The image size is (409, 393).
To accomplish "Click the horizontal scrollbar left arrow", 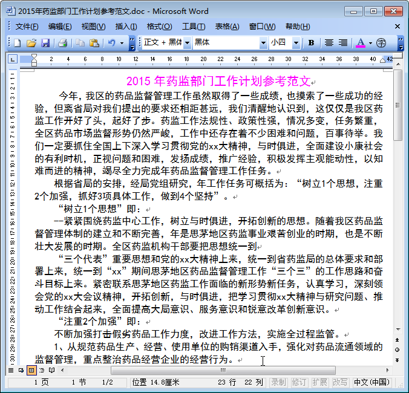I will click(62, 370).
